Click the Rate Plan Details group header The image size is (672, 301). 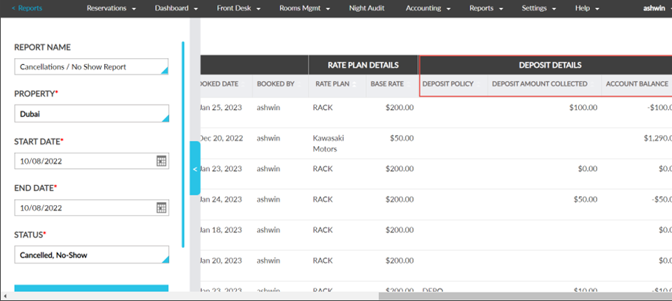tap(363, 65)
